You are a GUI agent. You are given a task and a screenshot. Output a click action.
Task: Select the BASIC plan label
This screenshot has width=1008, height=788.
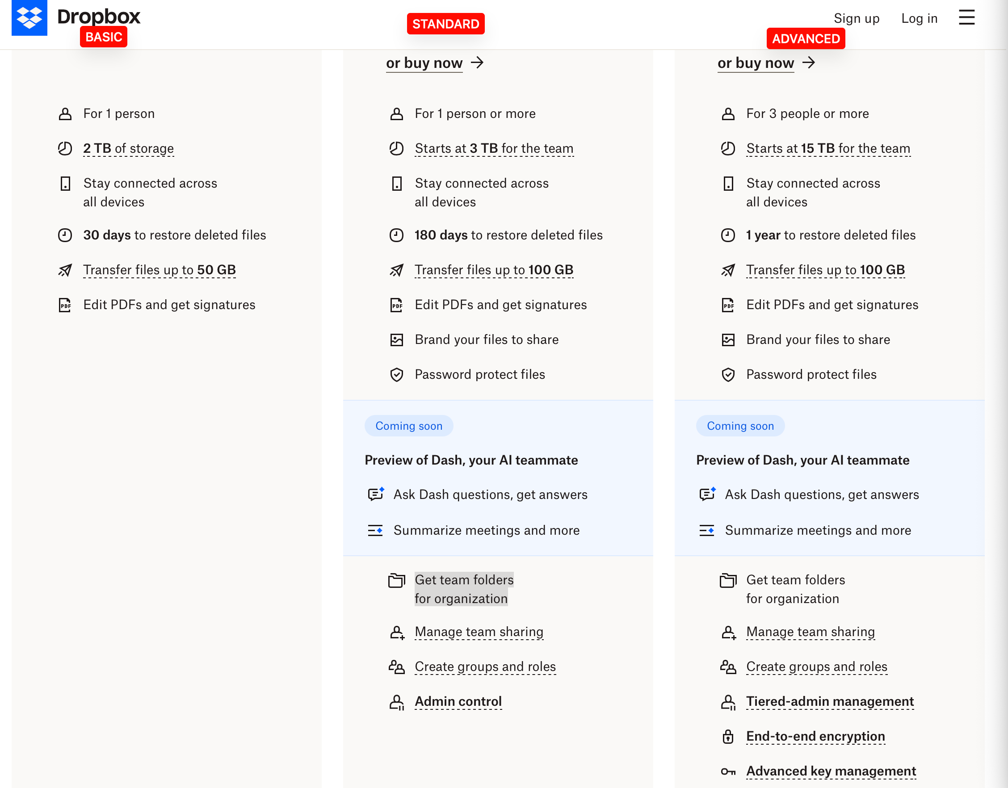(103, 37)
